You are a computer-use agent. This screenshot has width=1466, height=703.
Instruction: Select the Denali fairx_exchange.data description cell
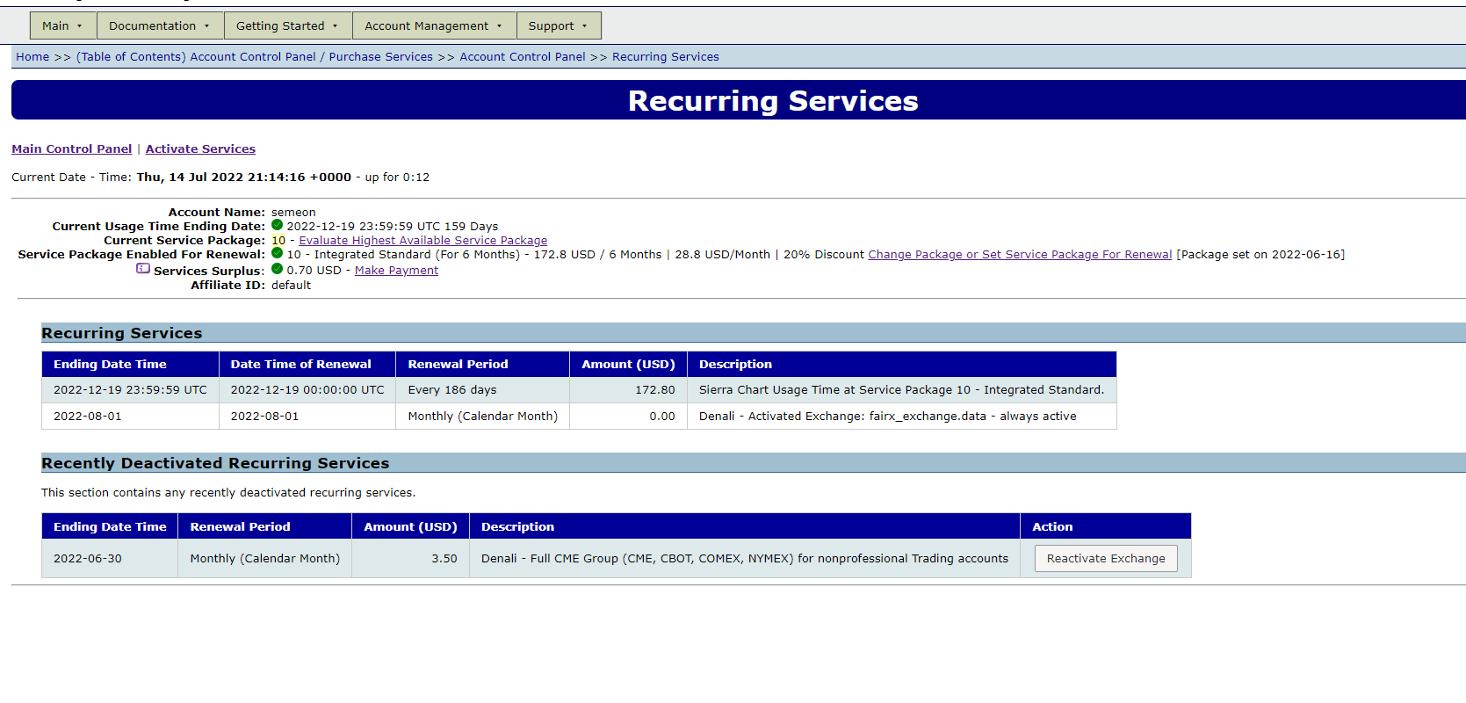tap(902, 417)
